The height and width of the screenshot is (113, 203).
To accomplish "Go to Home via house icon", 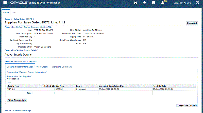I will click(x=136, y=3).
